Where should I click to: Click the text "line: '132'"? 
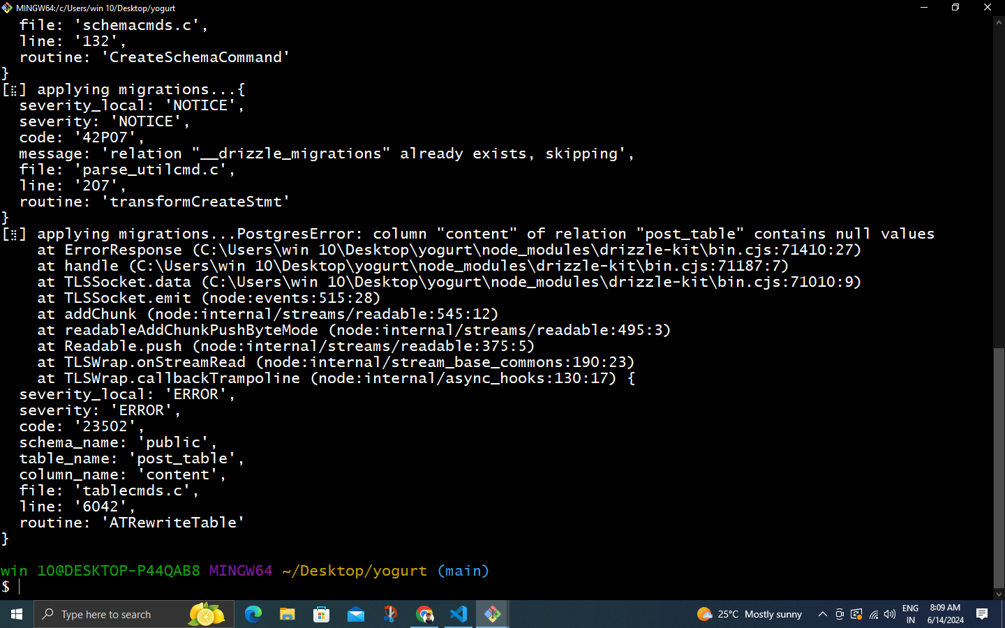point(73,41)
